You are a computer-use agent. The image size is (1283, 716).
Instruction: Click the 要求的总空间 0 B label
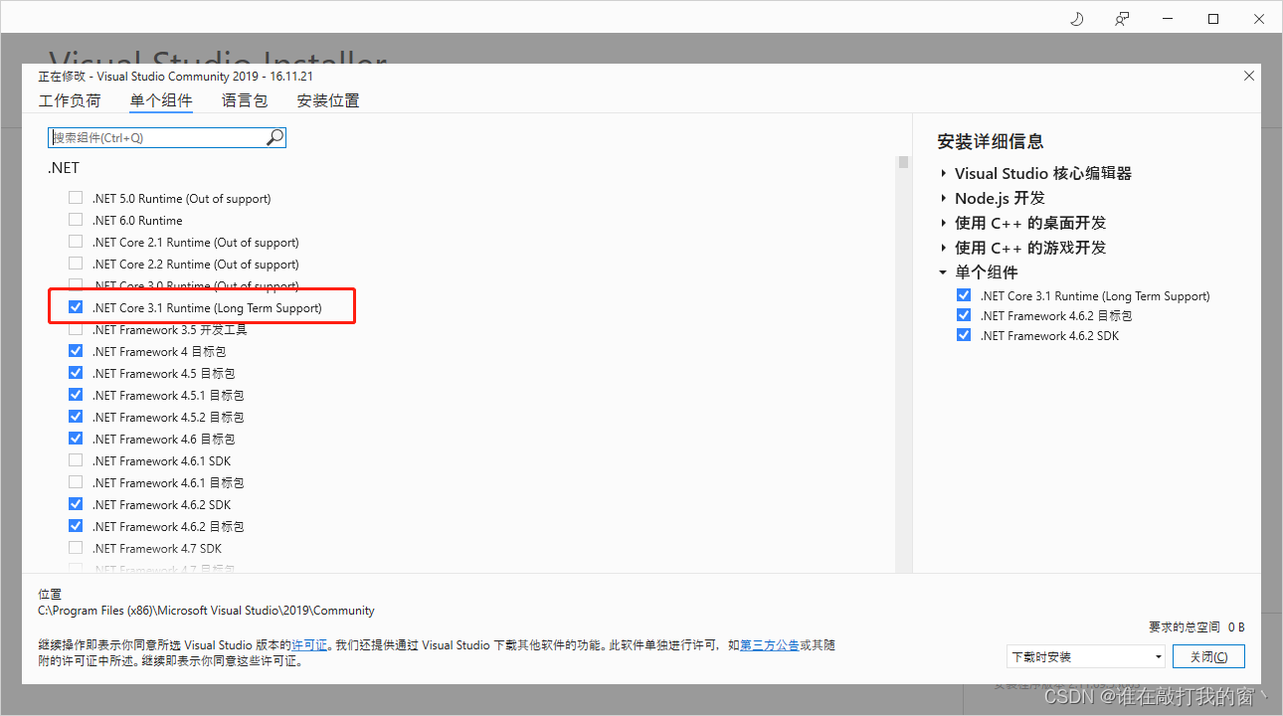(1196, 626)
